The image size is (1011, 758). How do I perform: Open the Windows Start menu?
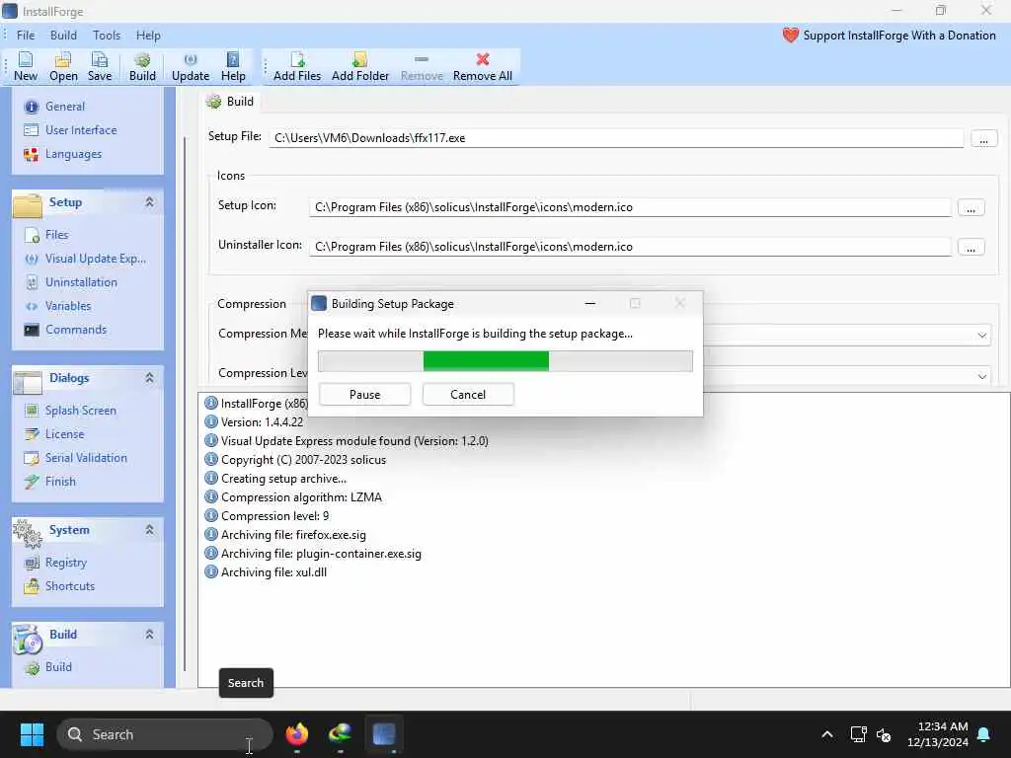(x=32, y=734)
